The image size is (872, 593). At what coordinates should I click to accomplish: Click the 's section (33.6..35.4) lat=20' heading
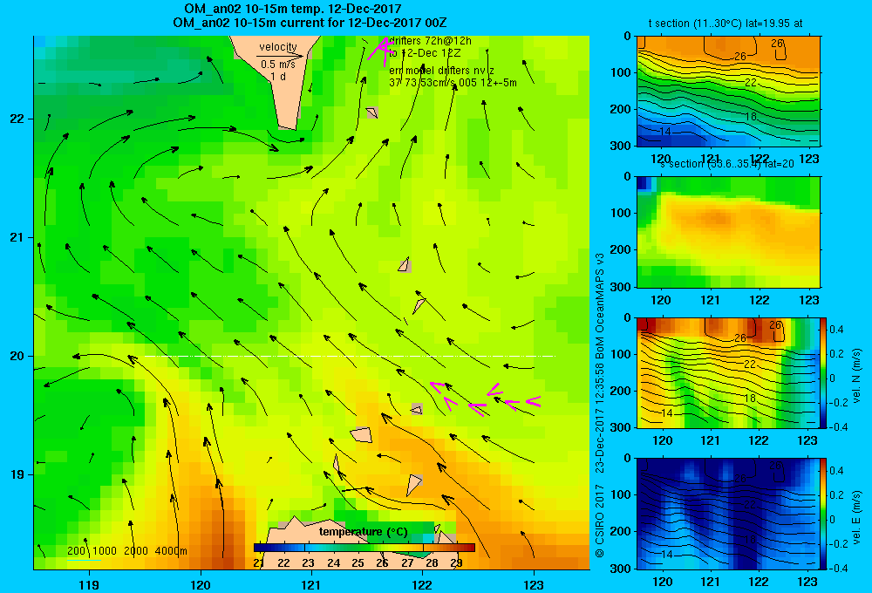[x=727, y=164]
